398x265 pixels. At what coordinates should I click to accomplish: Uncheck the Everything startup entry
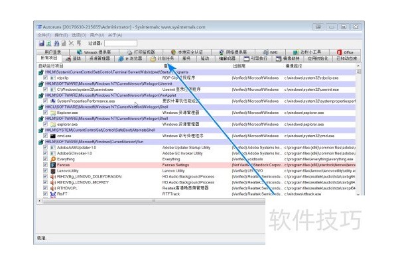(45, 159)
